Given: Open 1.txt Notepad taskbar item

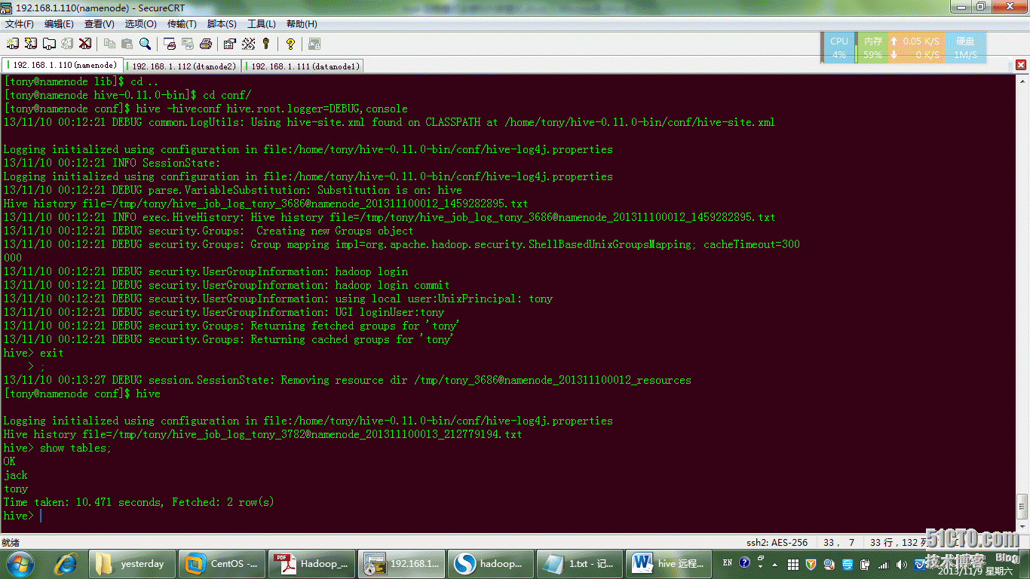Looking at the screenshot, I should tap(581, 563).
